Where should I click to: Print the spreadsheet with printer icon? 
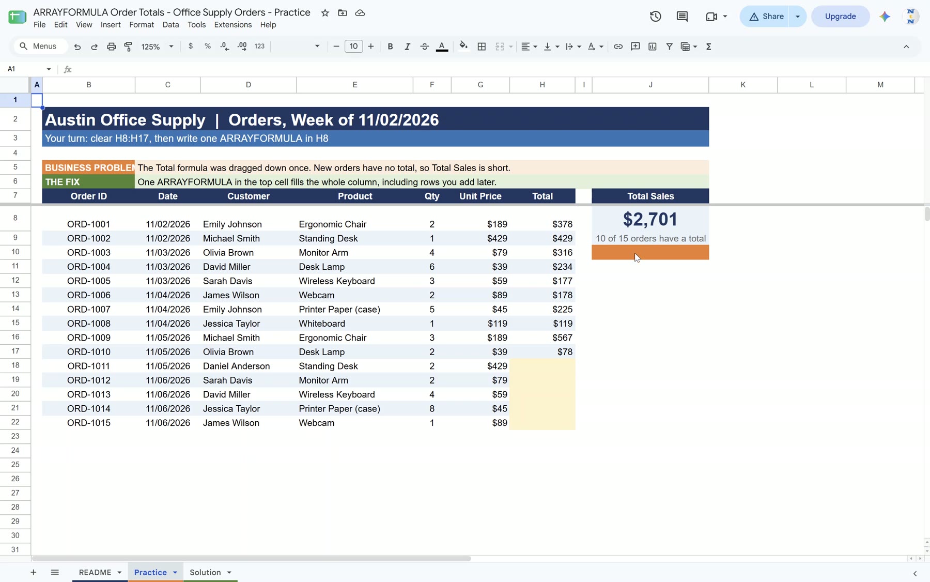tap(111, 47)
